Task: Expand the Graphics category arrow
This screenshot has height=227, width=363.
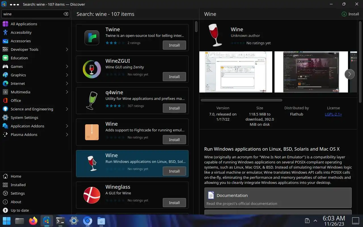Action: coord(67,75)
